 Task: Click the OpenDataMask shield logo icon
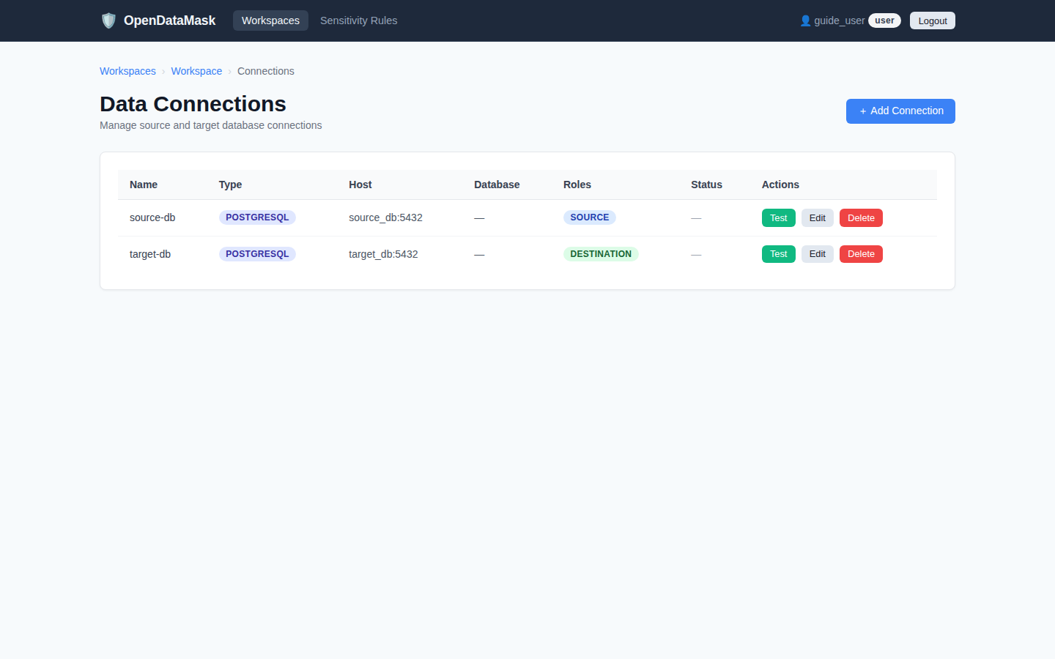[108, 21]
